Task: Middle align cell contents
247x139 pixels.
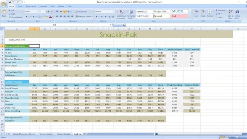Action: 61,12
